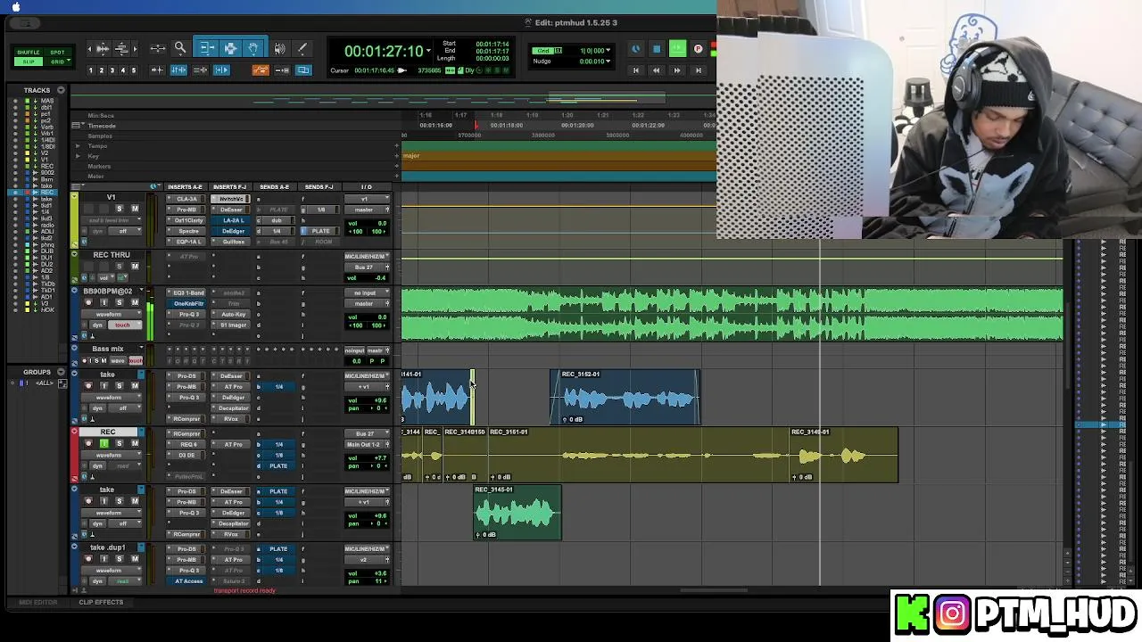
Task: Click the INSERTS A-E column header
Action: click(185, 187)
